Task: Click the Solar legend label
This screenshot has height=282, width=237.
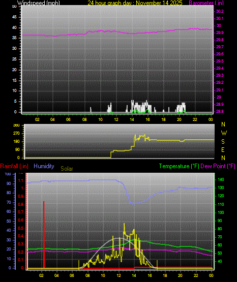Action: pos(67,169)
